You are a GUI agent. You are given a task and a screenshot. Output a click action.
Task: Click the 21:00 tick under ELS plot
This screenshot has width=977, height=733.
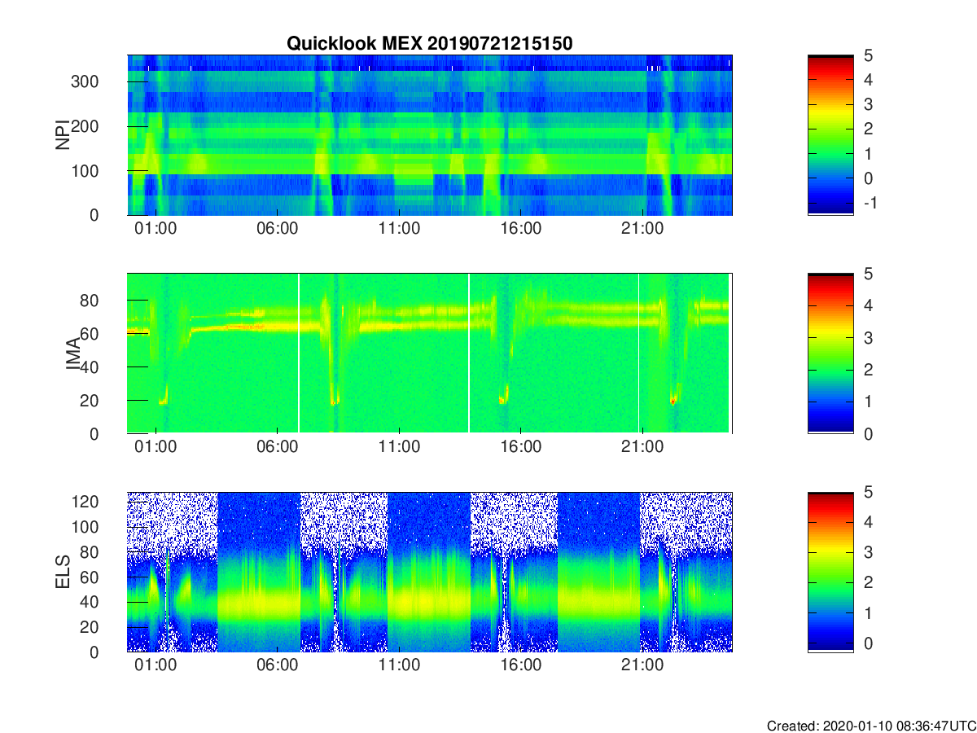pyautogui.click(x=642, y=665)
